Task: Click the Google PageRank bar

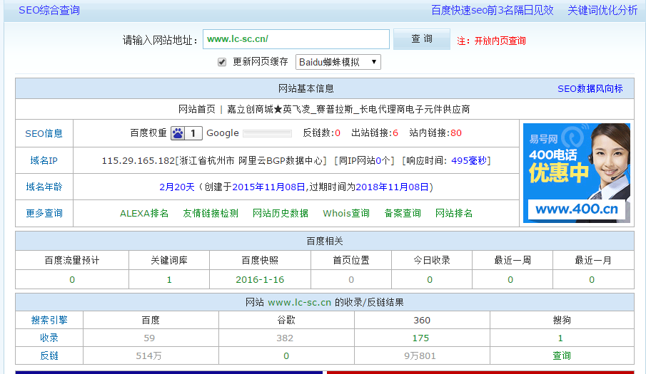Action: click(x=267, y=133)
